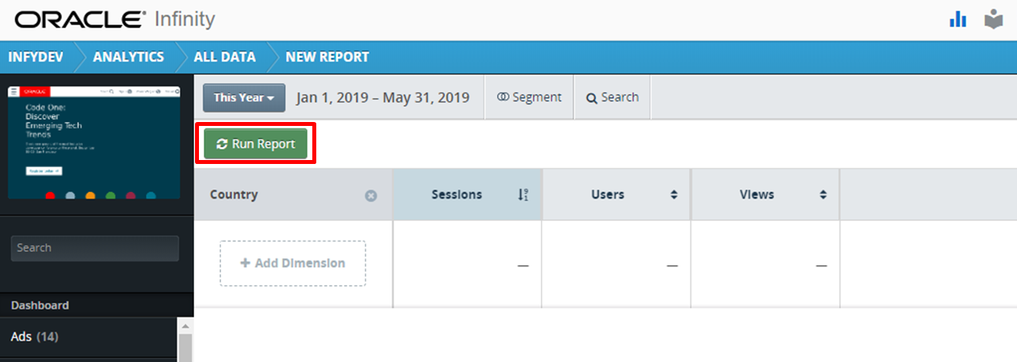Image resolution: width=1017 pixels, height=362 pixels.
Task: Click the Search button in toolbar
Action: point(612,97)
